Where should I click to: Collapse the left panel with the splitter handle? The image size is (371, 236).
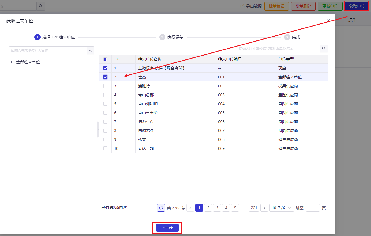tap(98, 129)
